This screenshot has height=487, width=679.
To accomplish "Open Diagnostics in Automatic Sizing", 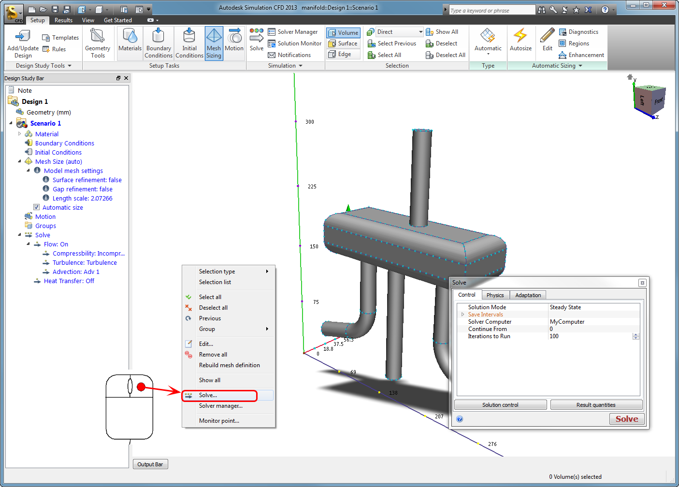I will point(578,32).
